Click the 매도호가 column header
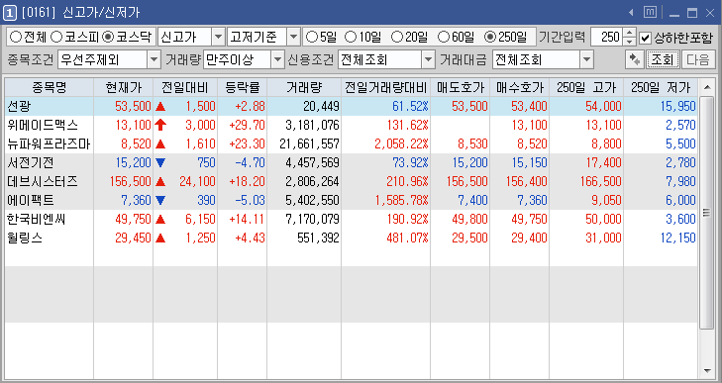The image size is (722, 383). click(460, 87)
